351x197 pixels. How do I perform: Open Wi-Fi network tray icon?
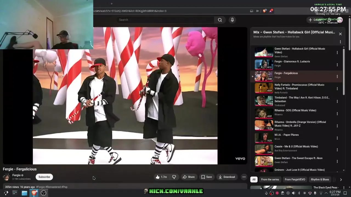[x=321, y=193]
